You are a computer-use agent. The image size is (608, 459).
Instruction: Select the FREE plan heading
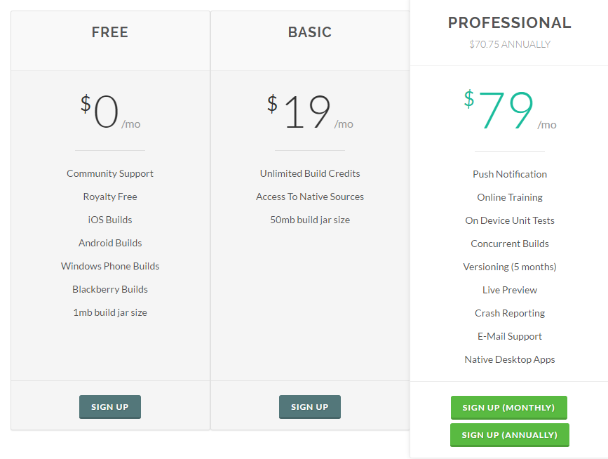[x=109, y=32]
